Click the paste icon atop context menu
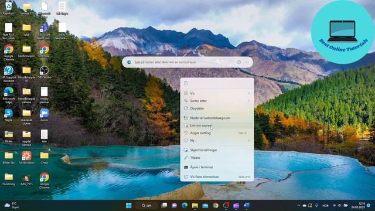Screen dimensions: 375x211 186,83
